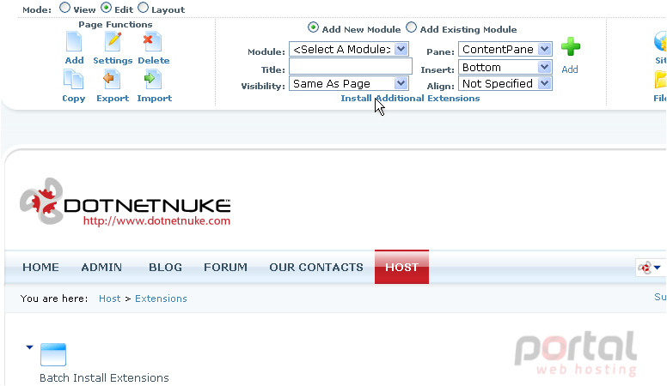Click the Export text link in Page Functions
The height and width of the screenshot is (386, 667).
coord(113,98)
